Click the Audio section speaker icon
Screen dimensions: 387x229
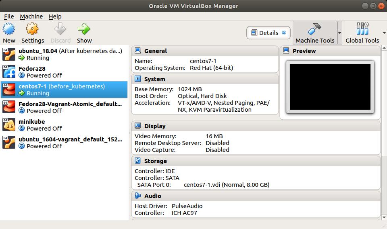click(x=138, y=196)
